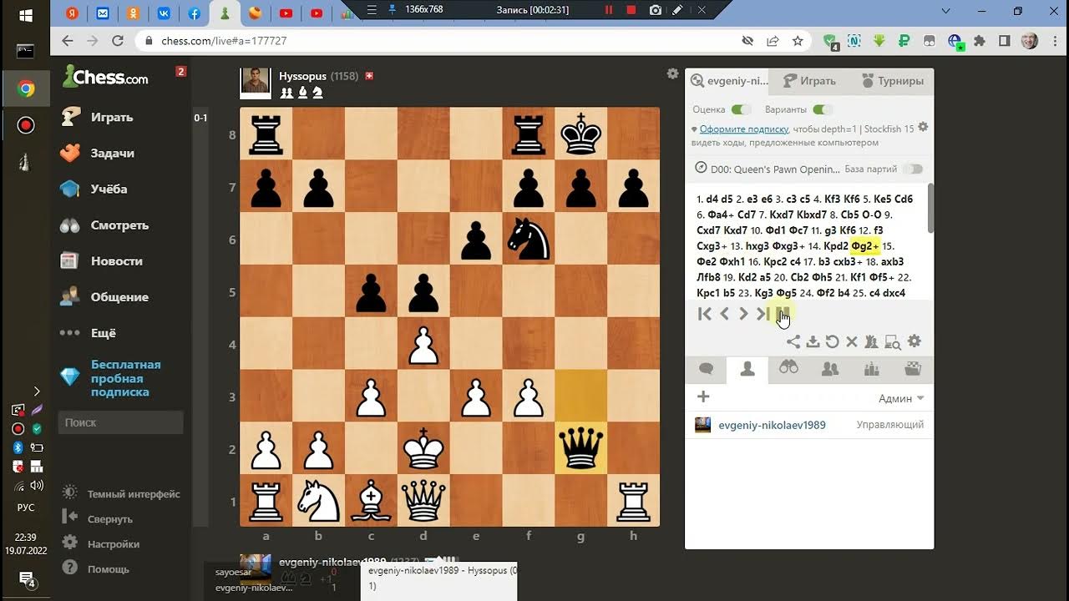Open the binoculars observers tab
Image resolution: width=1069 pixels, height=601 pixels.
[x=788, y=369]
